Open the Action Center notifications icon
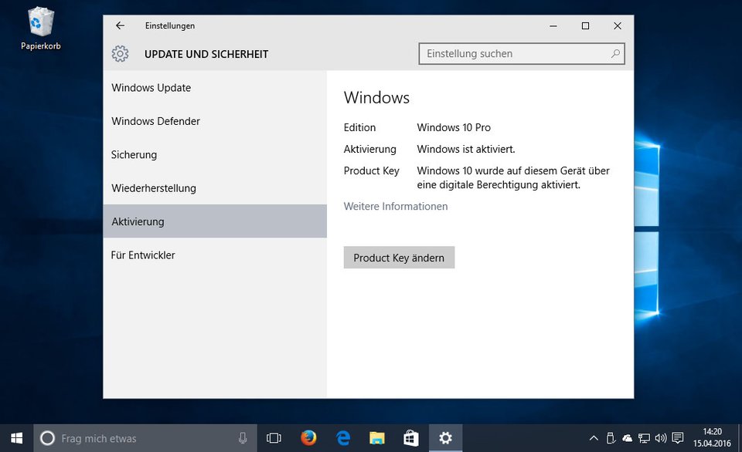742x452 pixels. [x=678, y=438]
